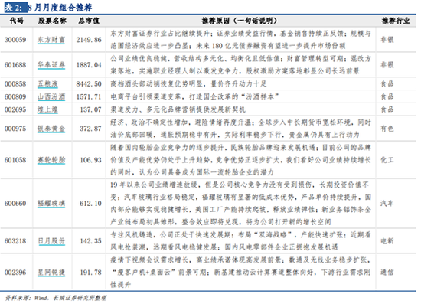The width and height of the screenshot is (421, 307).
Task: Click the 股票名称 column header
Action: coord(52,21)
